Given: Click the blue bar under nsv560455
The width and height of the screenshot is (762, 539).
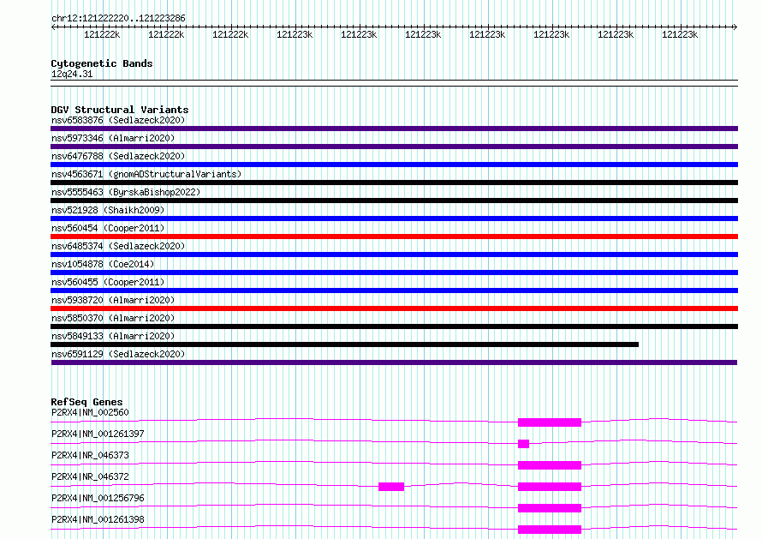Looking at the screenshot, I should tap(394, 290).
